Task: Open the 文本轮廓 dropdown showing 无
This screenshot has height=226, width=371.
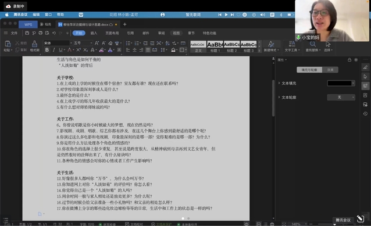Action: coord(341,98)
